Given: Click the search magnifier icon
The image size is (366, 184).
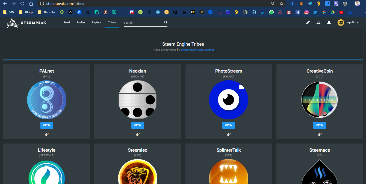Looking at the screenshot, I should pyautogui.click(x=166, y=23).
